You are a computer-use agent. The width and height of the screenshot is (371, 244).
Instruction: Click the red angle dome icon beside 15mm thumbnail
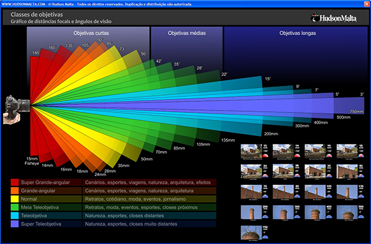tap(265, 156)
